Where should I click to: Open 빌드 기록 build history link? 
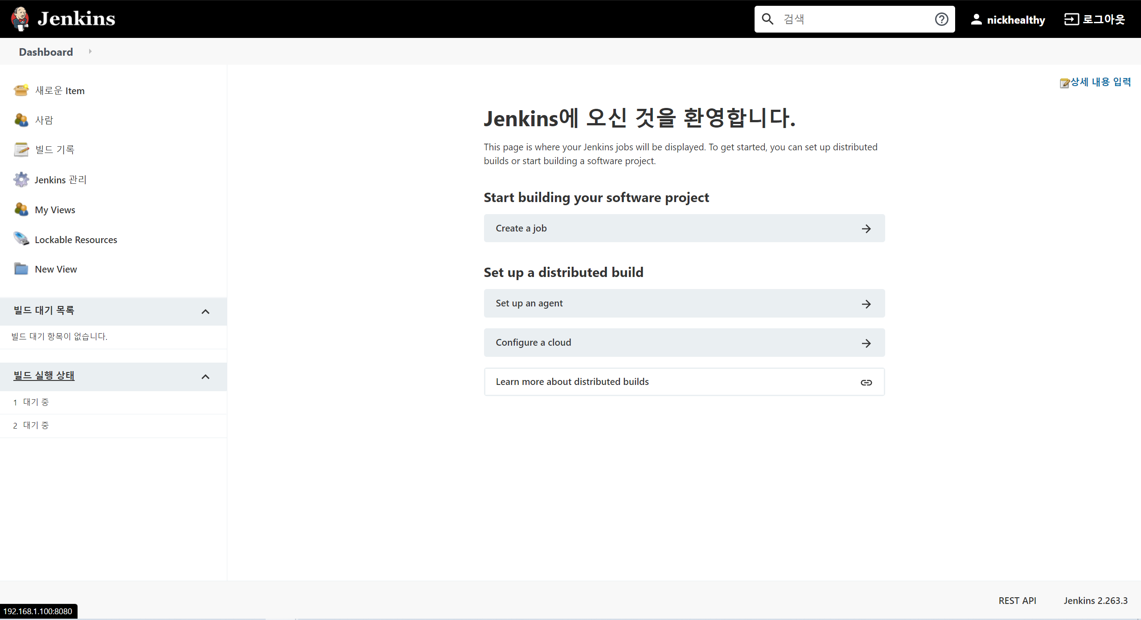[55, 149]
